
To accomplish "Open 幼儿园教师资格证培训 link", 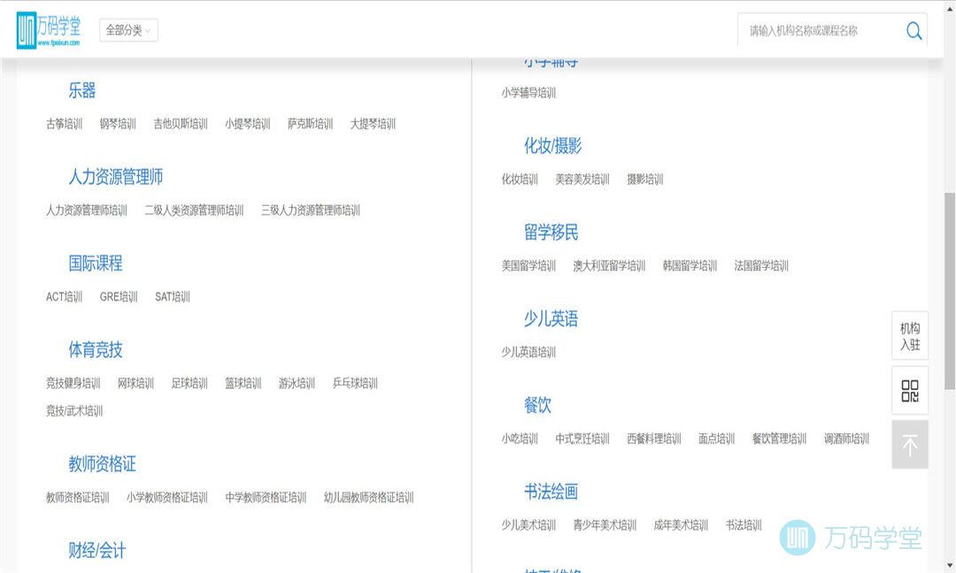I will coord(368,498).
